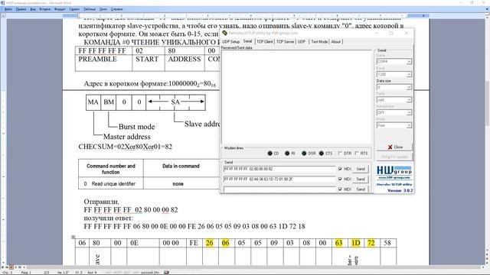This screenshot has height=275, width=490.
Task: Send the second line ending 01 00 2F
Action: click(361, 179)
